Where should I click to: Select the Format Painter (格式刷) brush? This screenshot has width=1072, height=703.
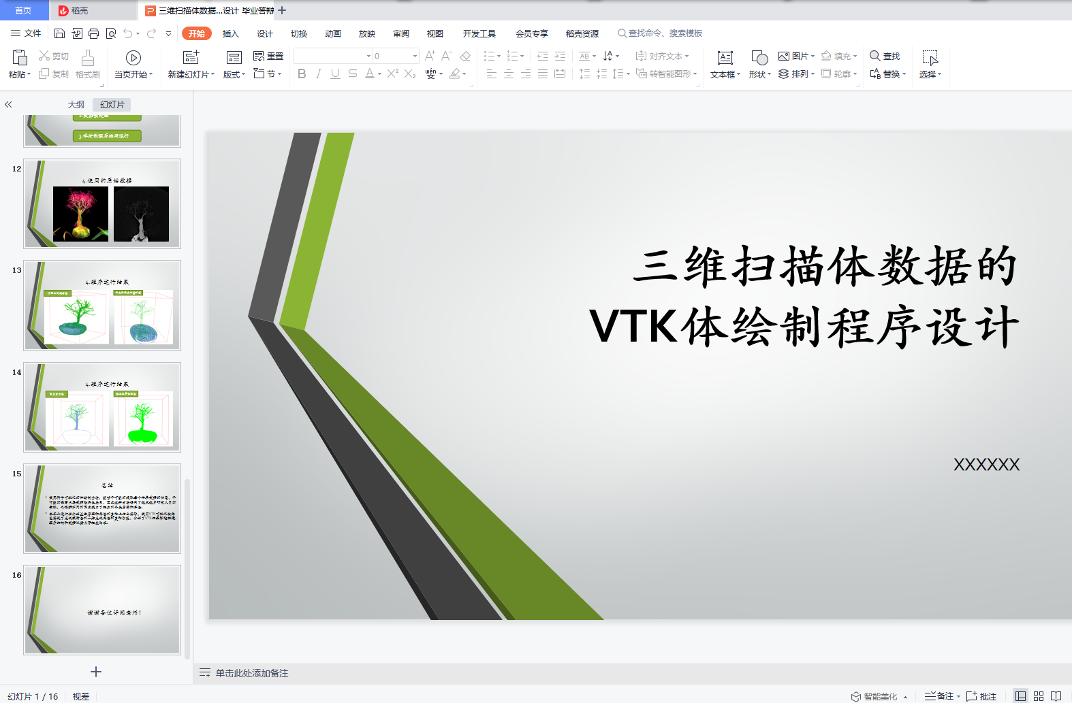[88, 65]
